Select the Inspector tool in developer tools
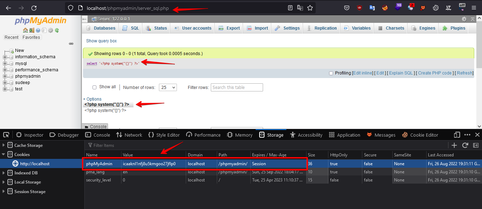Viewport: 482px width, 209px height. click(30, 135)
